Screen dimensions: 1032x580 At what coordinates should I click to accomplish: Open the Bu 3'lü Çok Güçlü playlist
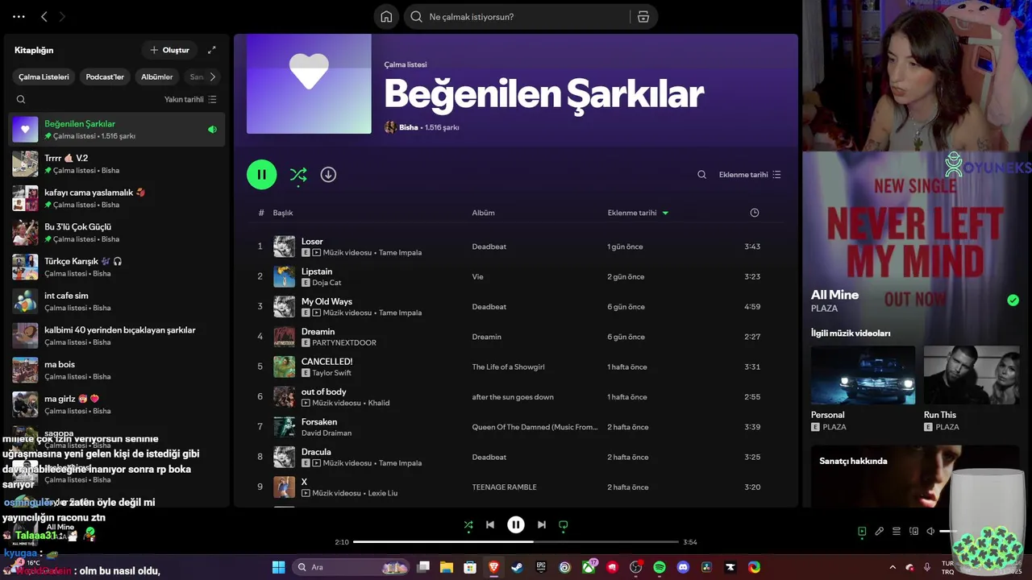pos(116,233)
